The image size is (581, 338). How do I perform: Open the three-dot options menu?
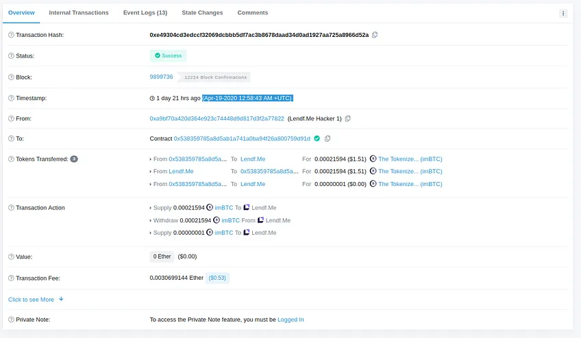563,13
